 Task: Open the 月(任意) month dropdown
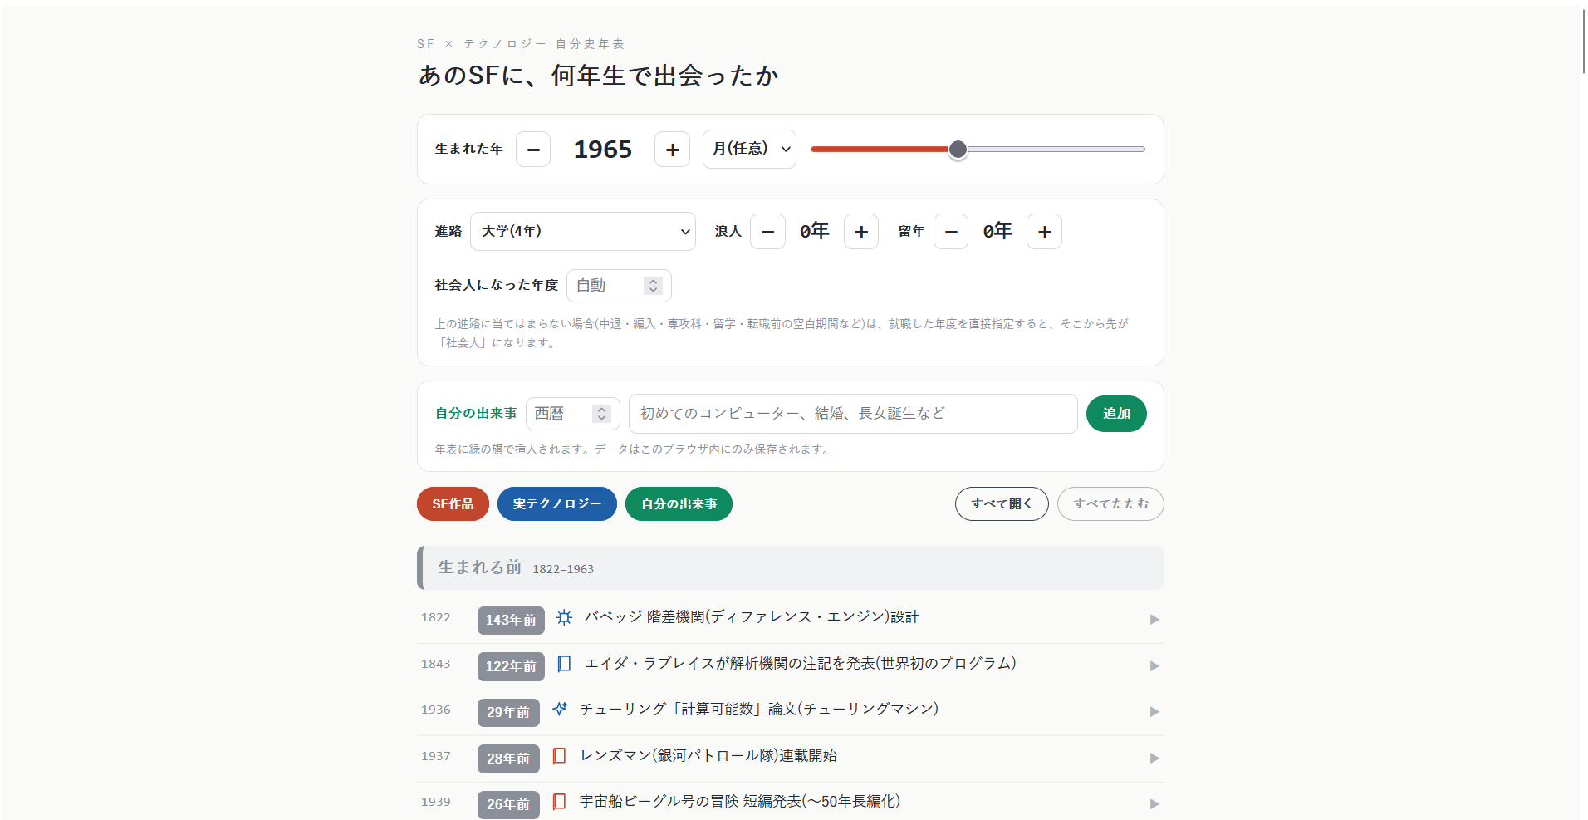[x=749, y=150]
